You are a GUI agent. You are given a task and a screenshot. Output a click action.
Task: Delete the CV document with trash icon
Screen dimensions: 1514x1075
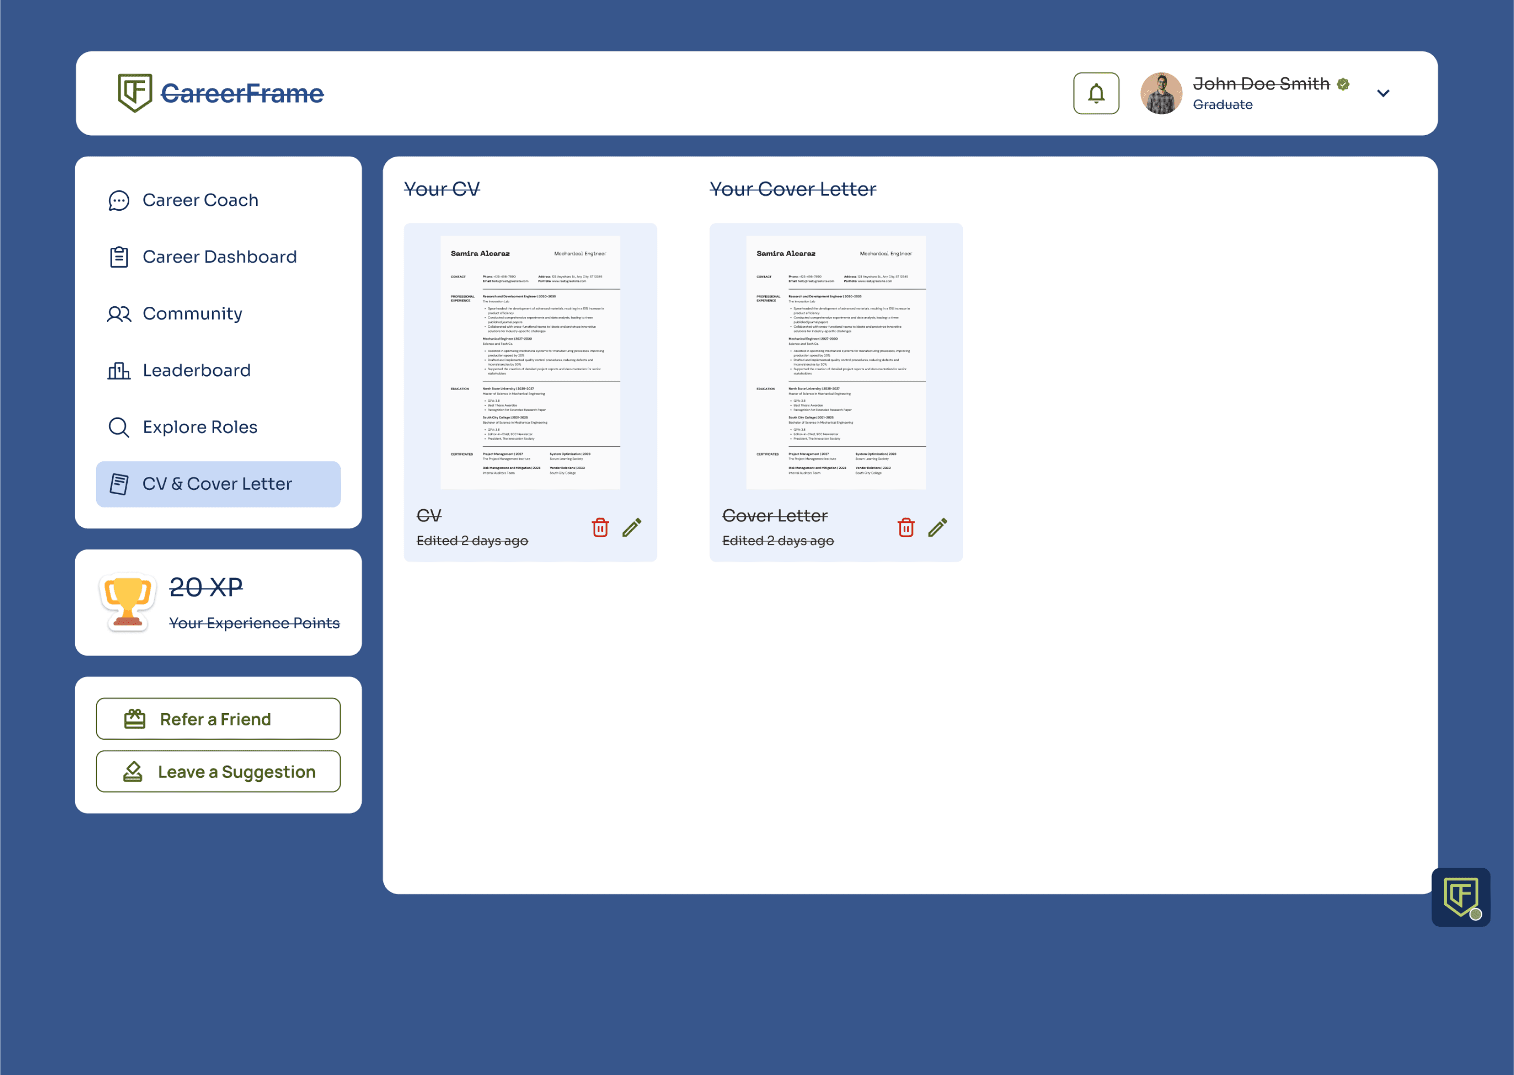point(600,528)
